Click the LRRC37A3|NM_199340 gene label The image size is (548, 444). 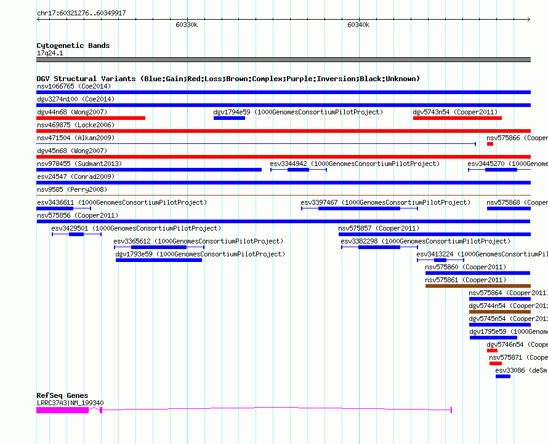click(x=70, y=403)
